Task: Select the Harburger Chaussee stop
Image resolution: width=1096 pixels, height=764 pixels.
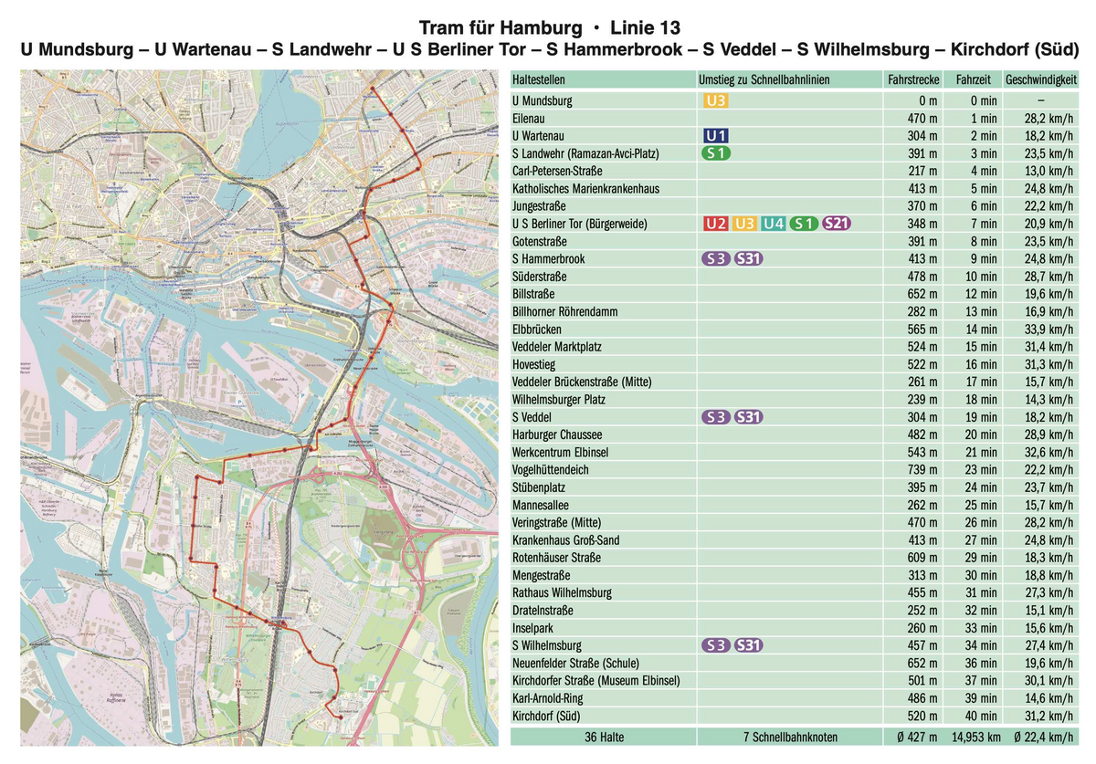Action: [557, 434]
